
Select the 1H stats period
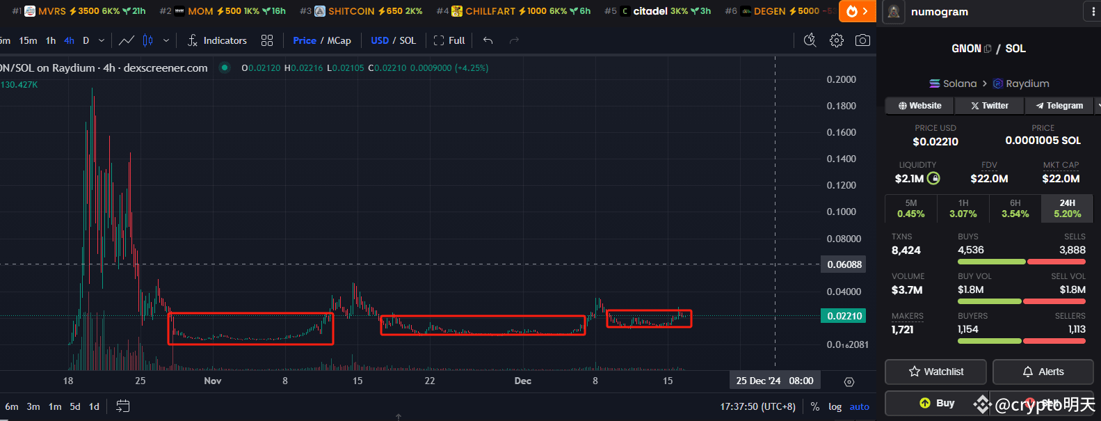pos(963,209)
